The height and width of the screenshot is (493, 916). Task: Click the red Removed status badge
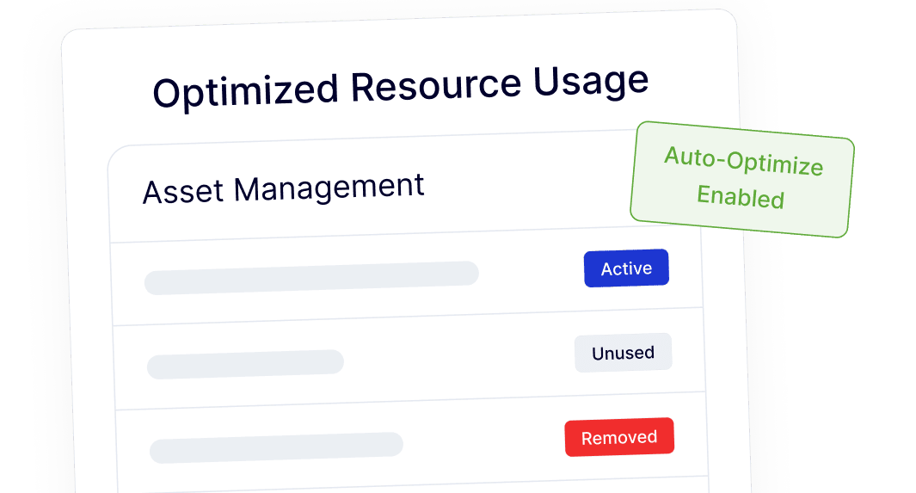click(619, 437)
